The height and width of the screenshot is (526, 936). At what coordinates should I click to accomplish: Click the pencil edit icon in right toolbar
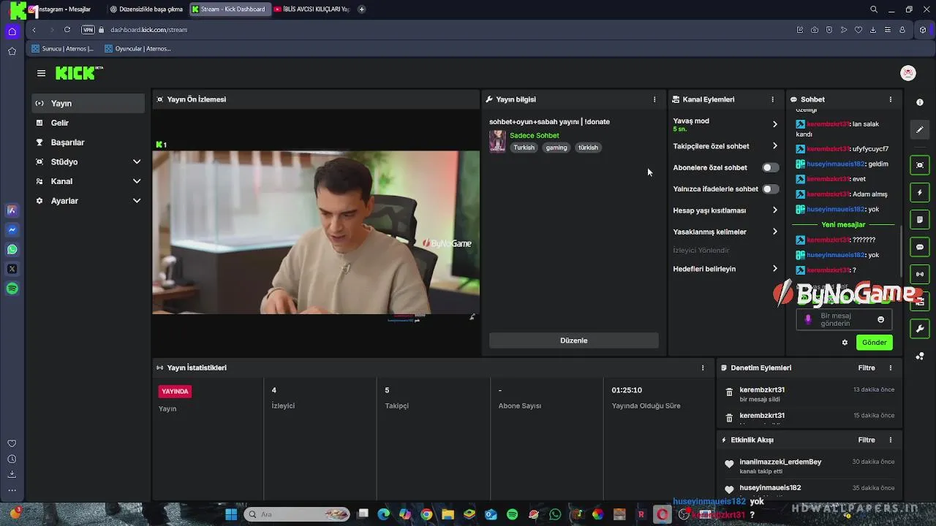click(920, 130)
